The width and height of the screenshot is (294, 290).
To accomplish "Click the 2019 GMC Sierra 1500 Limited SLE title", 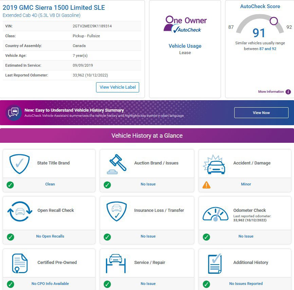I will [54, 7].
